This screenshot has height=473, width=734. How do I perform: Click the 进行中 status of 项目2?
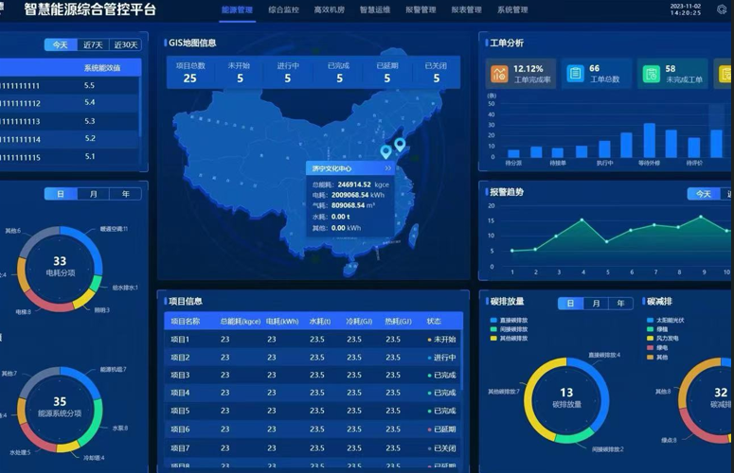442,358
